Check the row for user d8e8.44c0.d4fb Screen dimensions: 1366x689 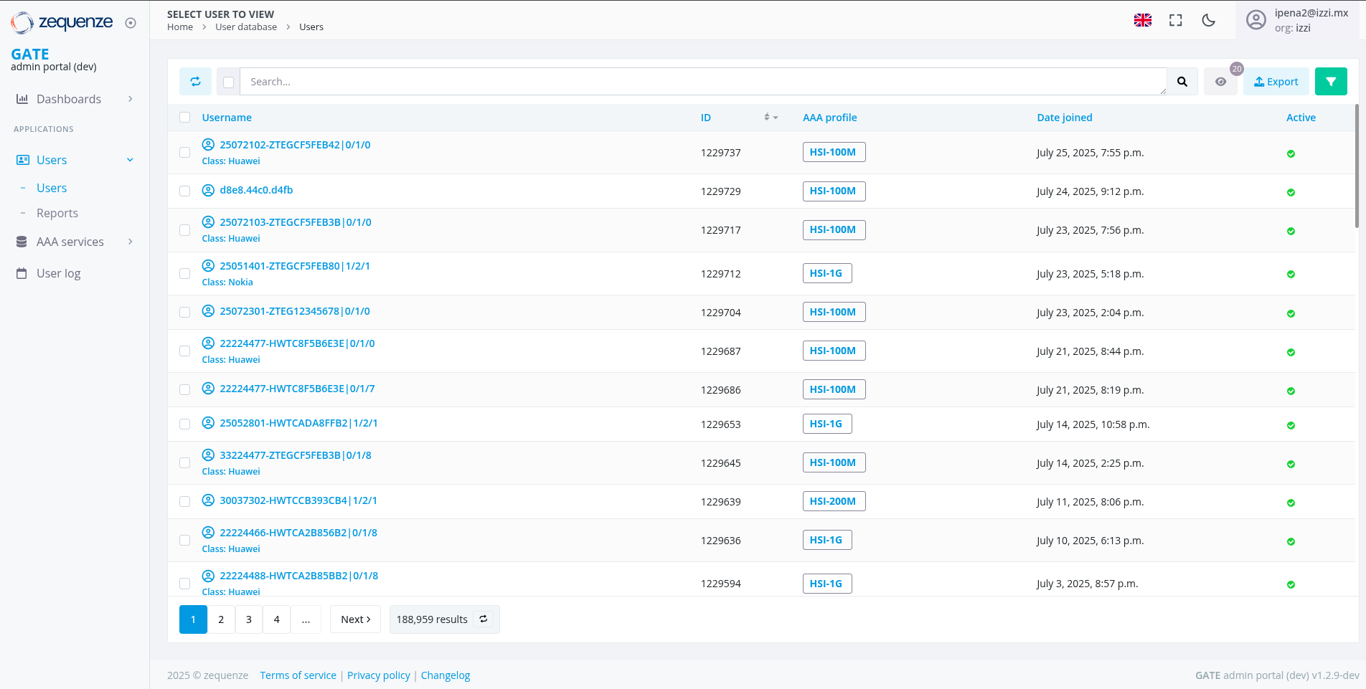click(184, 191)
